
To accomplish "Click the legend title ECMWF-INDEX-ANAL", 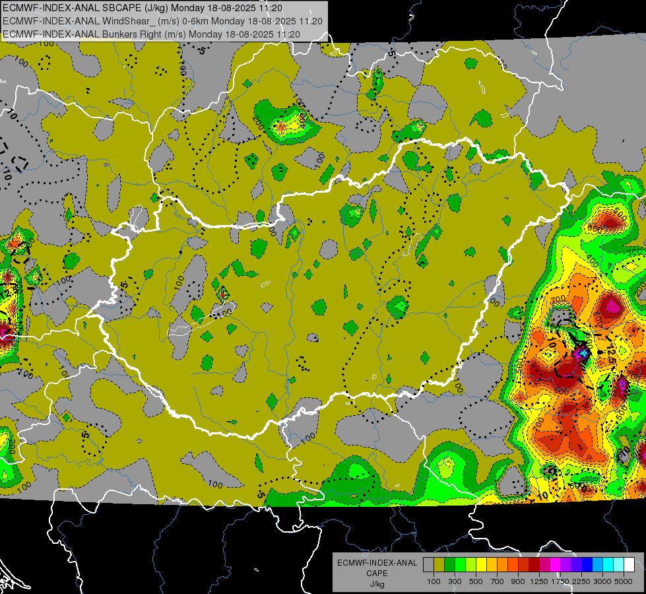I will tap(377, 563).
